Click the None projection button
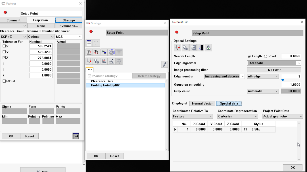 coord(41,26)
